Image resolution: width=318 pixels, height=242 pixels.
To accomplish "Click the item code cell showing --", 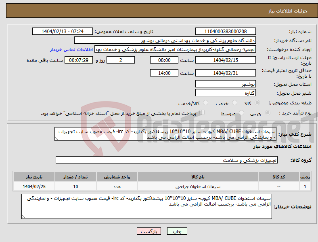I will 279,187.
